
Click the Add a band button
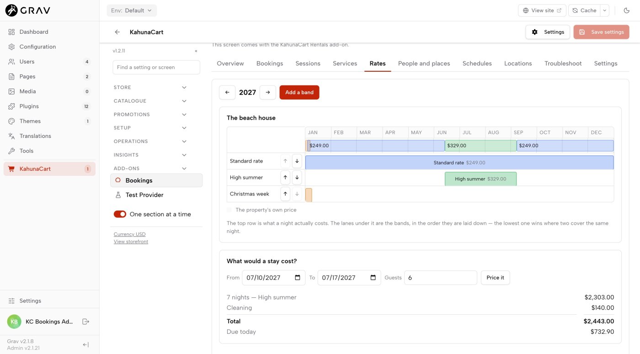tap(299, 92)
